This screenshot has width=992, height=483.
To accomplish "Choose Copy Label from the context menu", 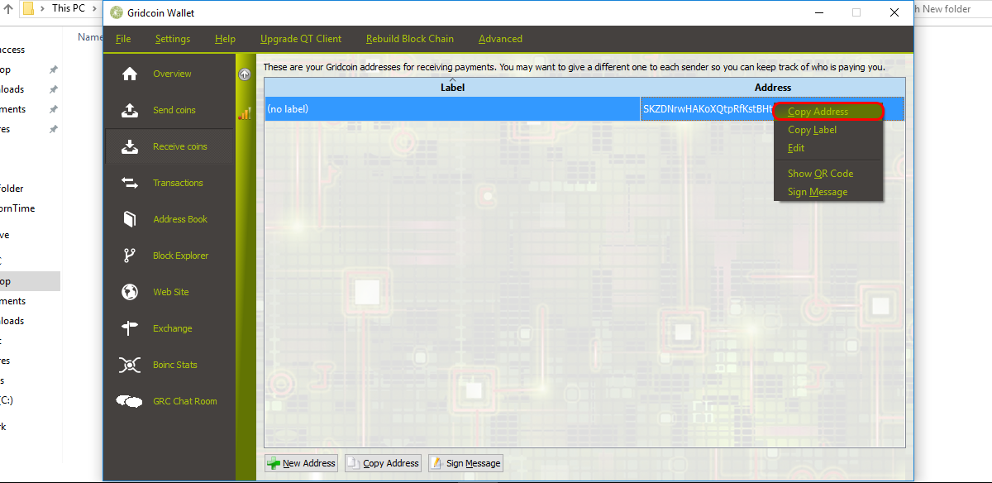I will (x=829, y=130).
